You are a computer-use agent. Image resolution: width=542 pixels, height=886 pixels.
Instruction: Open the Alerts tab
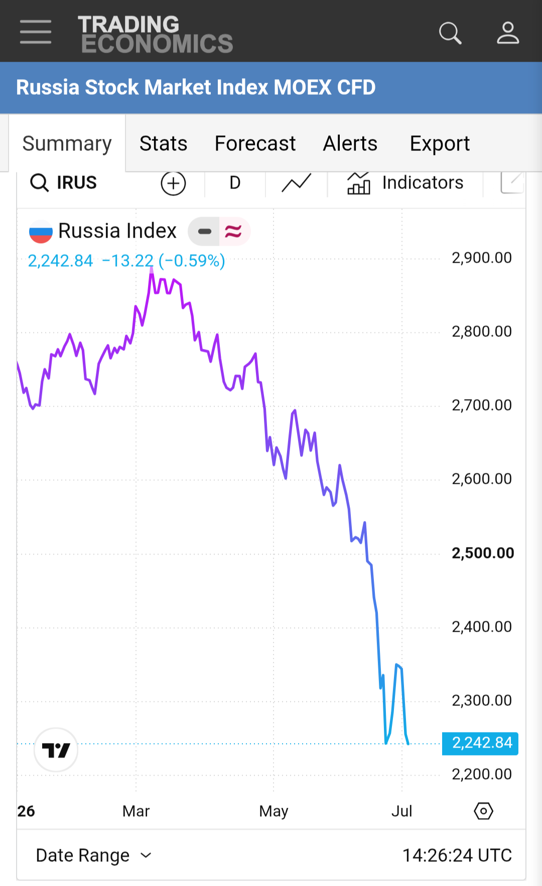pyautogui.click(x=350, y=143)
